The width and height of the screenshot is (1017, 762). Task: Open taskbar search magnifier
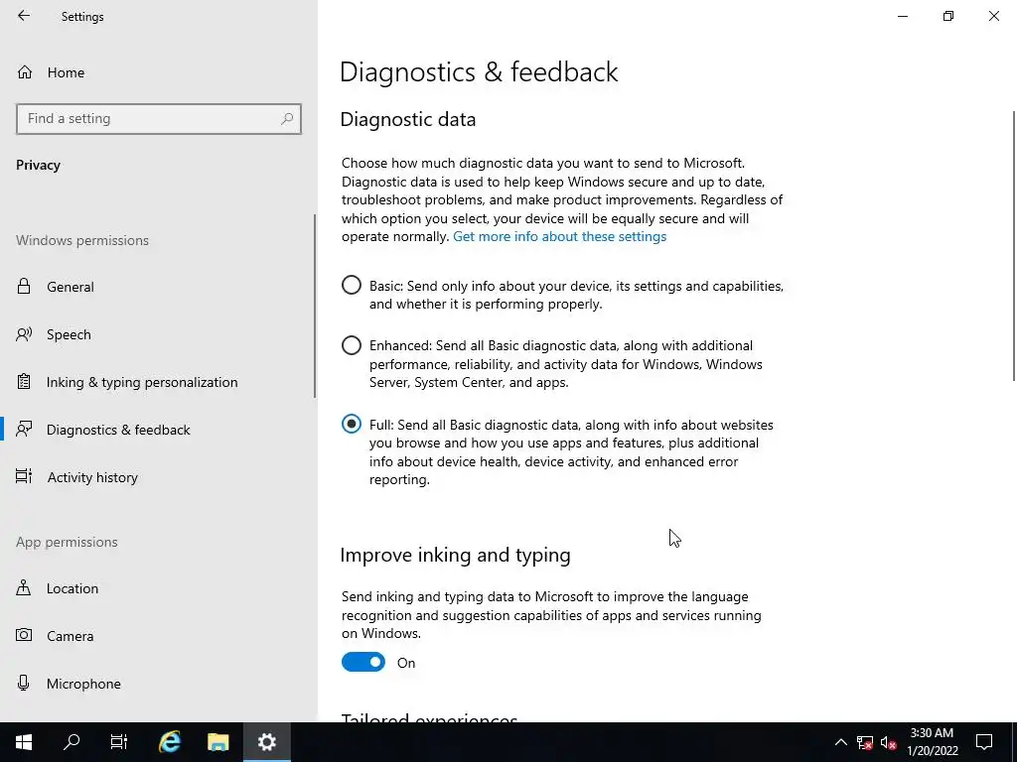click(72, 742)
